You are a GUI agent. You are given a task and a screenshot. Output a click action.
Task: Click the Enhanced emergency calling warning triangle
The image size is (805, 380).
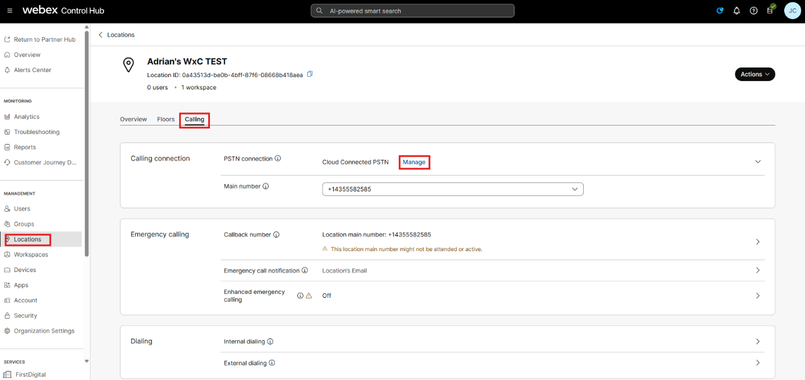[308, 296]
